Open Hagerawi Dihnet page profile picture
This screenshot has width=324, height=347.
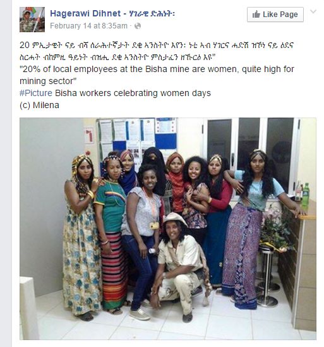(x=32, y=20)
